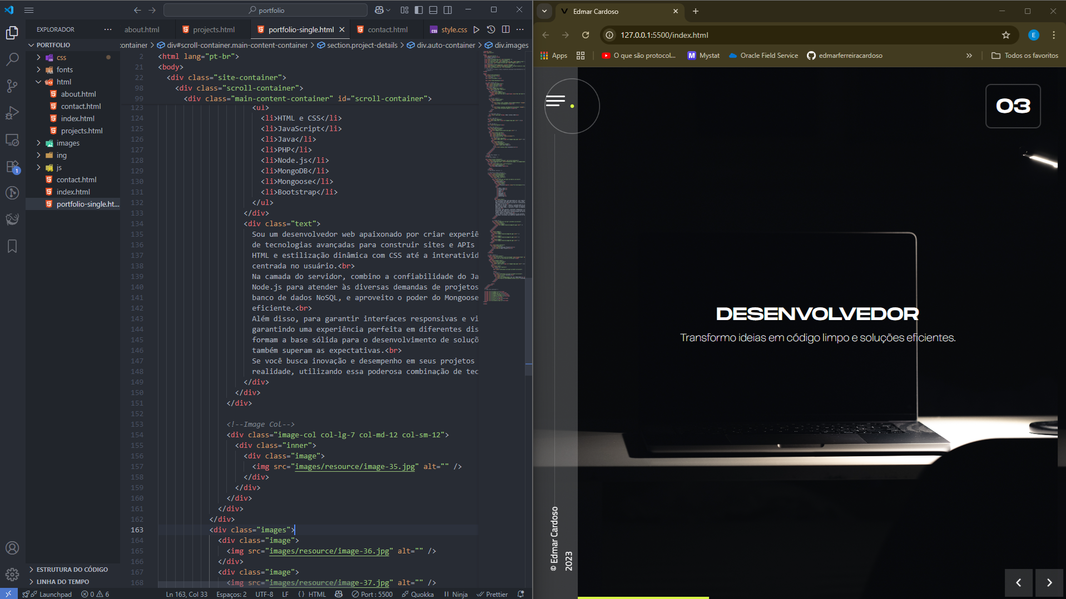
Task: Toggle the secondary sidebar layout button
Action: coord(448,10)
